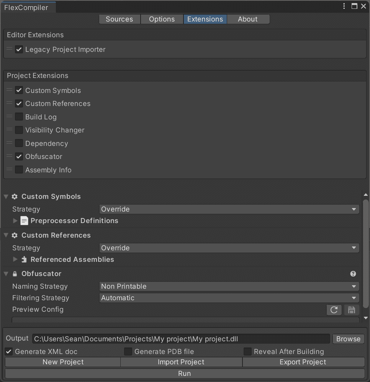The height and width of the screenshot is (382, 370).
Task: Click the Browse button for output path
Action: [x=349, y=339]
